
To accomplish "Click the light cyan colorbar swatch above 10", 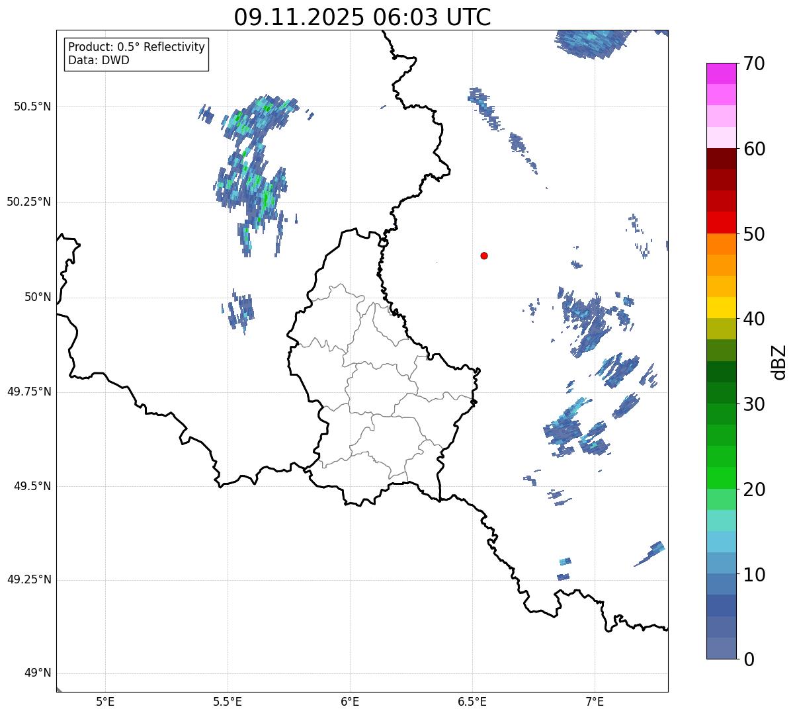I will pyautogui.click(x=721, y=542).
